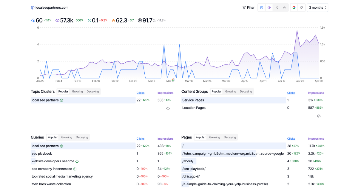Click info icon next to 'website developers near me'
Screen dimensions: 358x188
(x=77, y=161)
